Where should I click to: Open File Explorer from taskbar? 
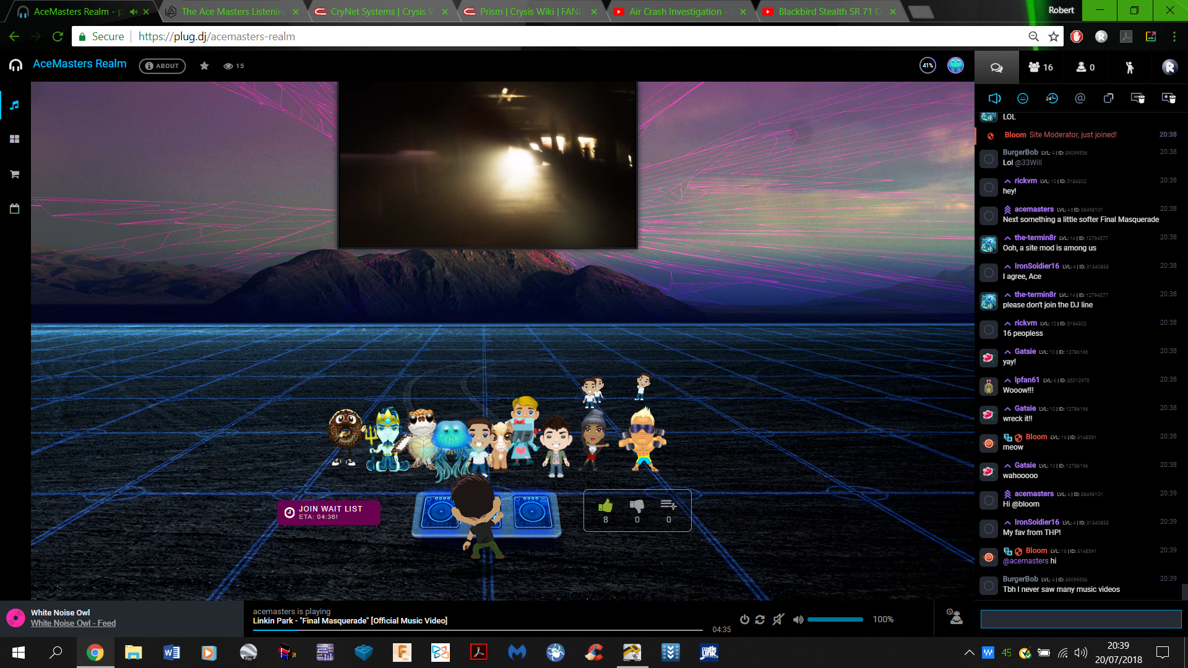[133, 653]
